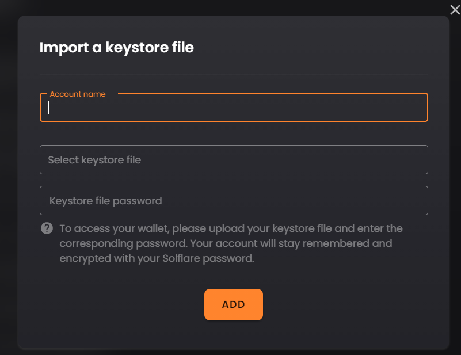The image size is (461, 355).
Task: Click the divider line under the heading
Action: [234, 75]
